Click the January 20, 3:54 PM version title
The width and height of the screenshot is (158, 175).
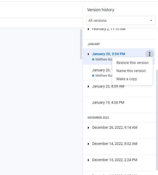(x=109, y=54)
